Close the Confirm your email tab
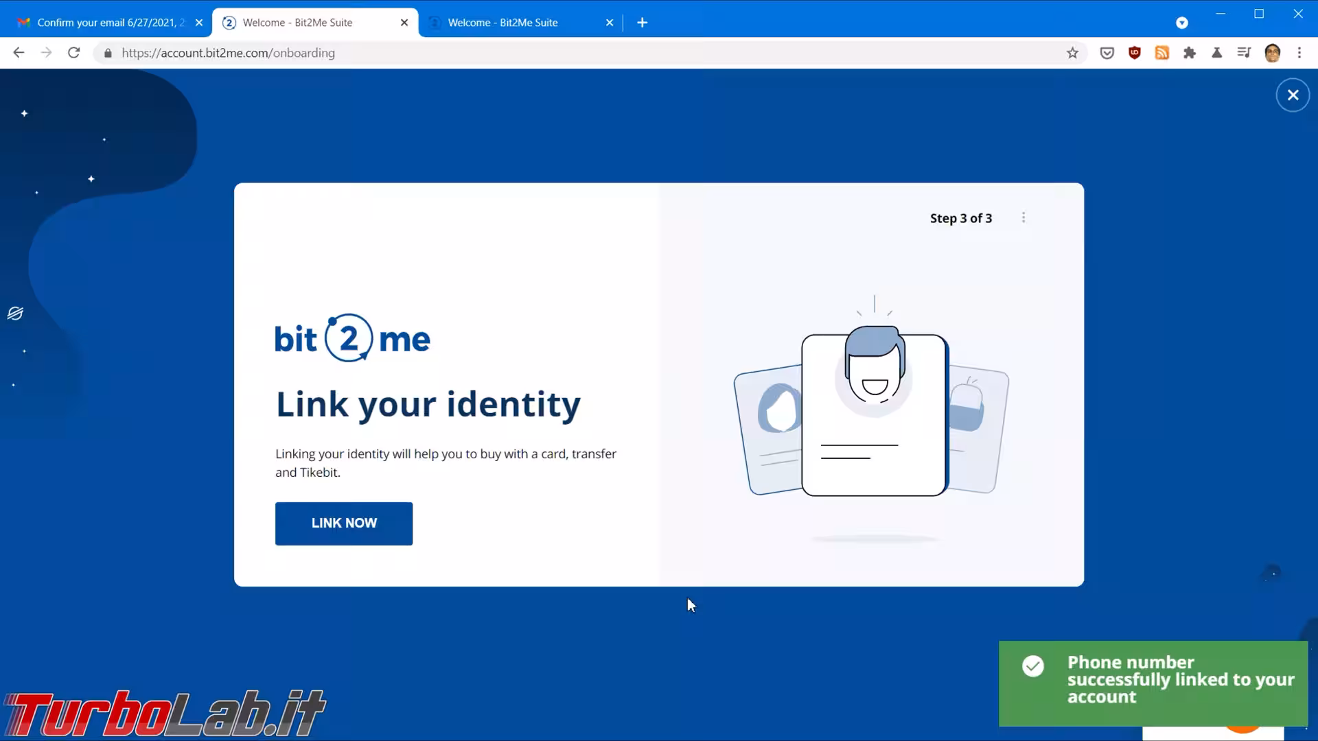The width and height of the screenshot is (1318, 741). 199,23
